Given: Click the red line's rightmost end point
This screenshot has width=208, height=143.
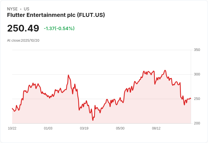Looking at the screenshot, I should pos(190,99).
